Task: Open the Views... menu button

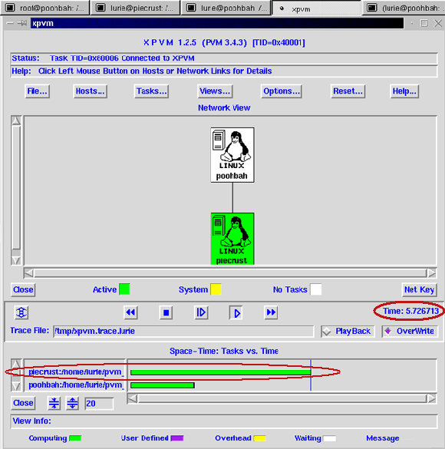Action: pyautogui.click(x=215, y=91)
